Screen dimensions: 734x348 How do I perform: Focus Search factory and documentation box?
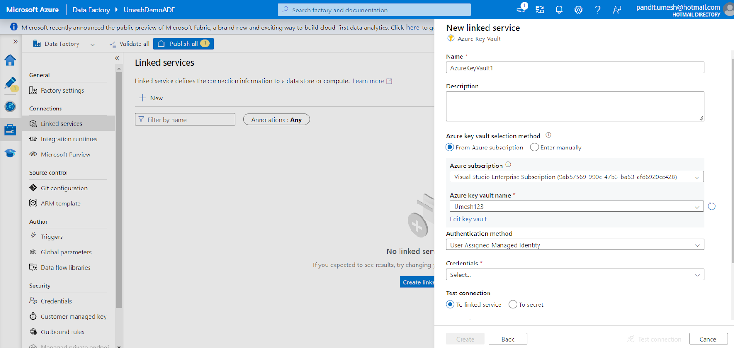coord(374,10)
